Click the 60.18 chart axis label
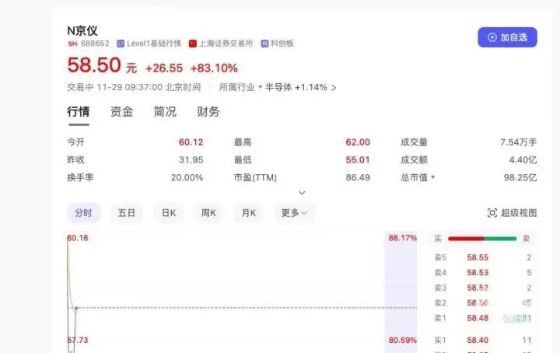Screen dimensions: 560x353 point(78,238)
